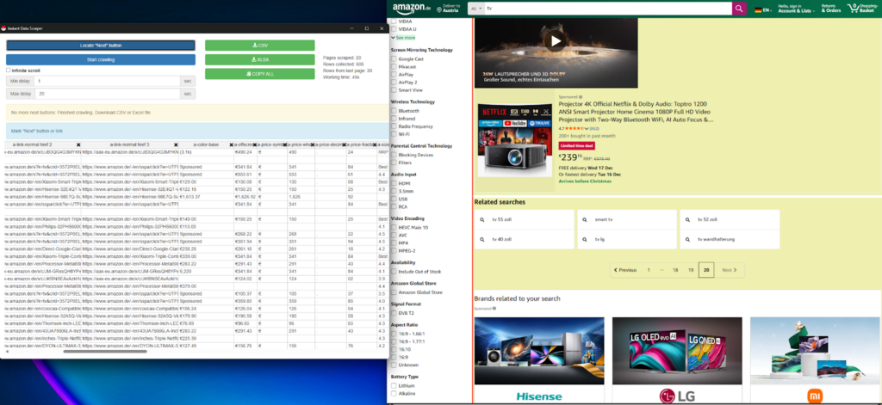Open the EN language selector dropdown
The height and width of the screenshot is (405, 882).
pos(762,9)
